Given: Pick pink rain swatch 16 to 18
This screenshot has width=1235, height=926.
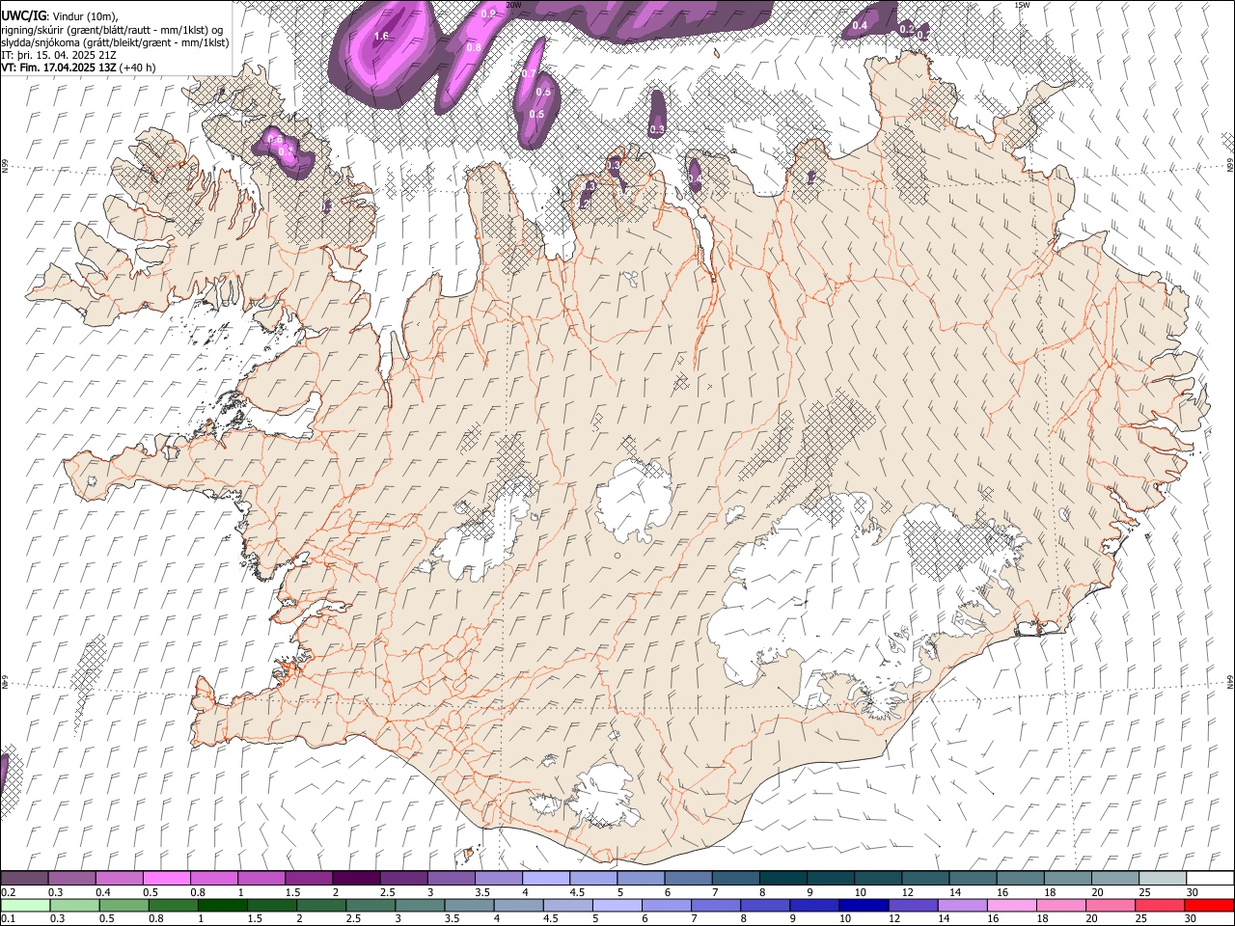Looking at the screenshot, I should [x=1012, y=905].
